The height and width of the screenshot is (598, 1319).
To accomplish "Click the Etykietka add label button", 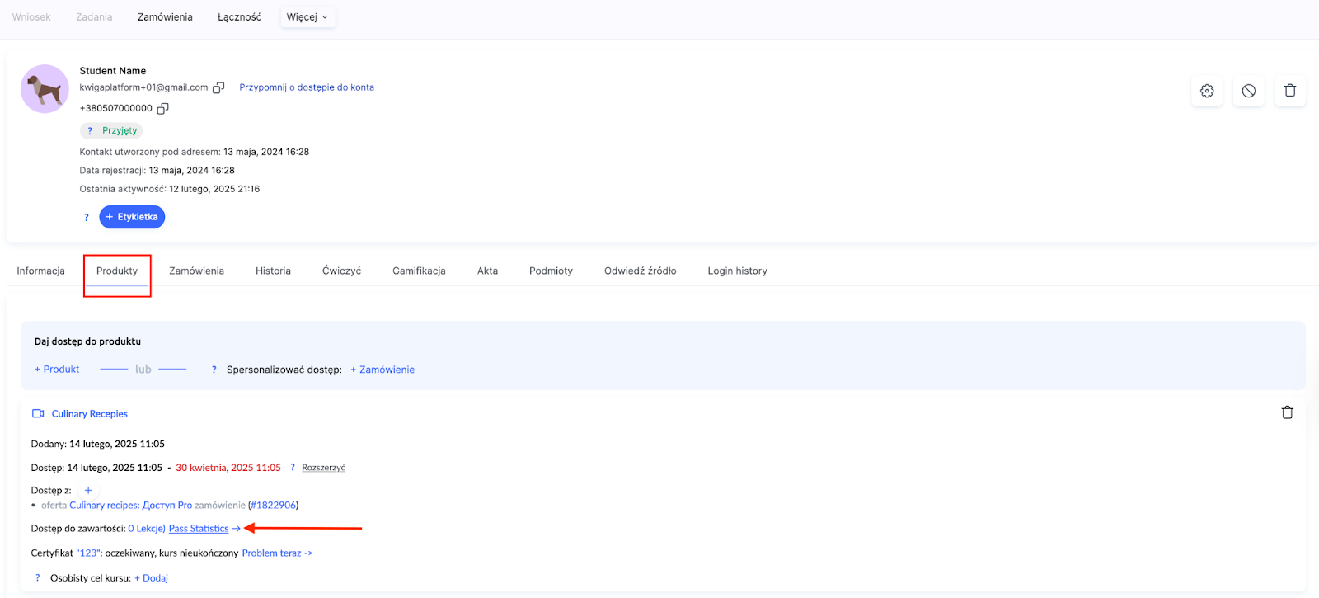I will point(132,217).
